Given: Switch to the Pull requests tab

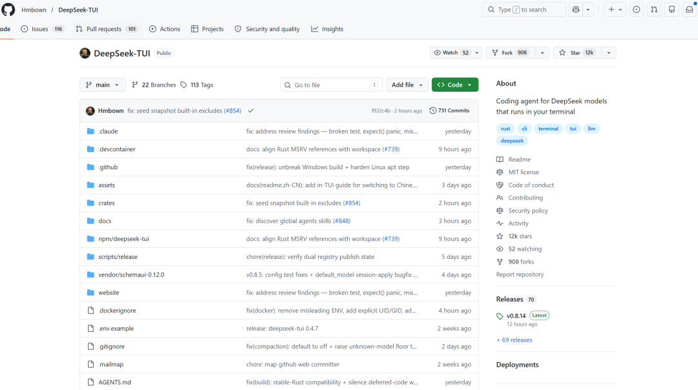Looking at the screenshot, I should coord(107,29).
